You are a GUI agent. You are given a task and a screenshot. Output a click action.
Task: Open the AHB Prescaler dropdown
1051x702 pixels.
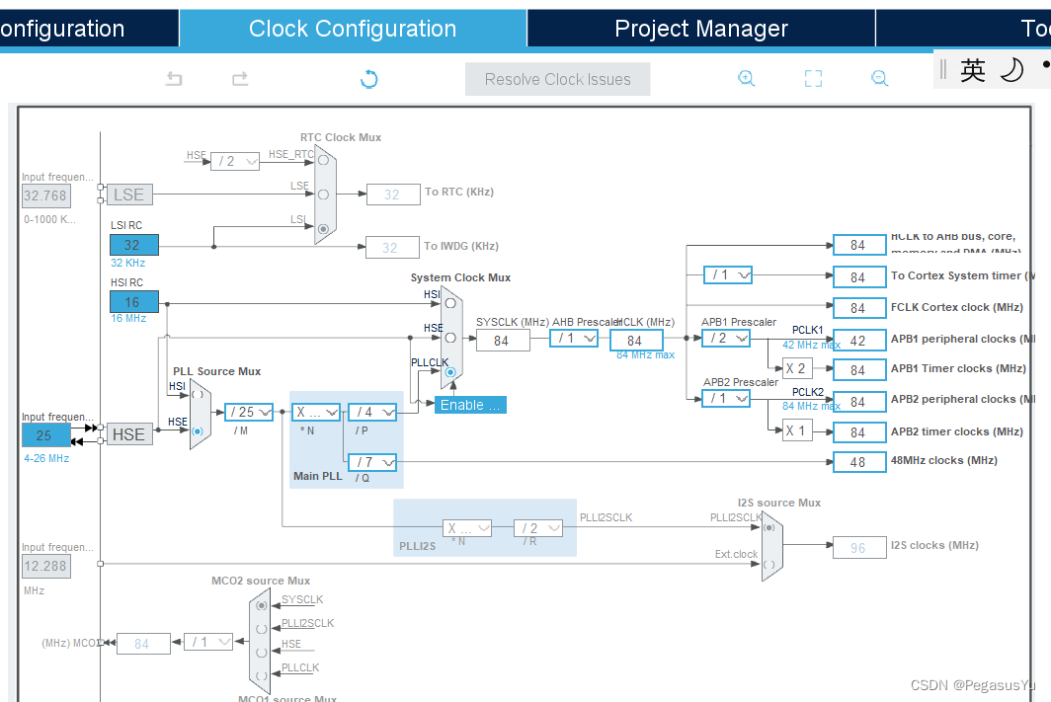click(575, 338)
